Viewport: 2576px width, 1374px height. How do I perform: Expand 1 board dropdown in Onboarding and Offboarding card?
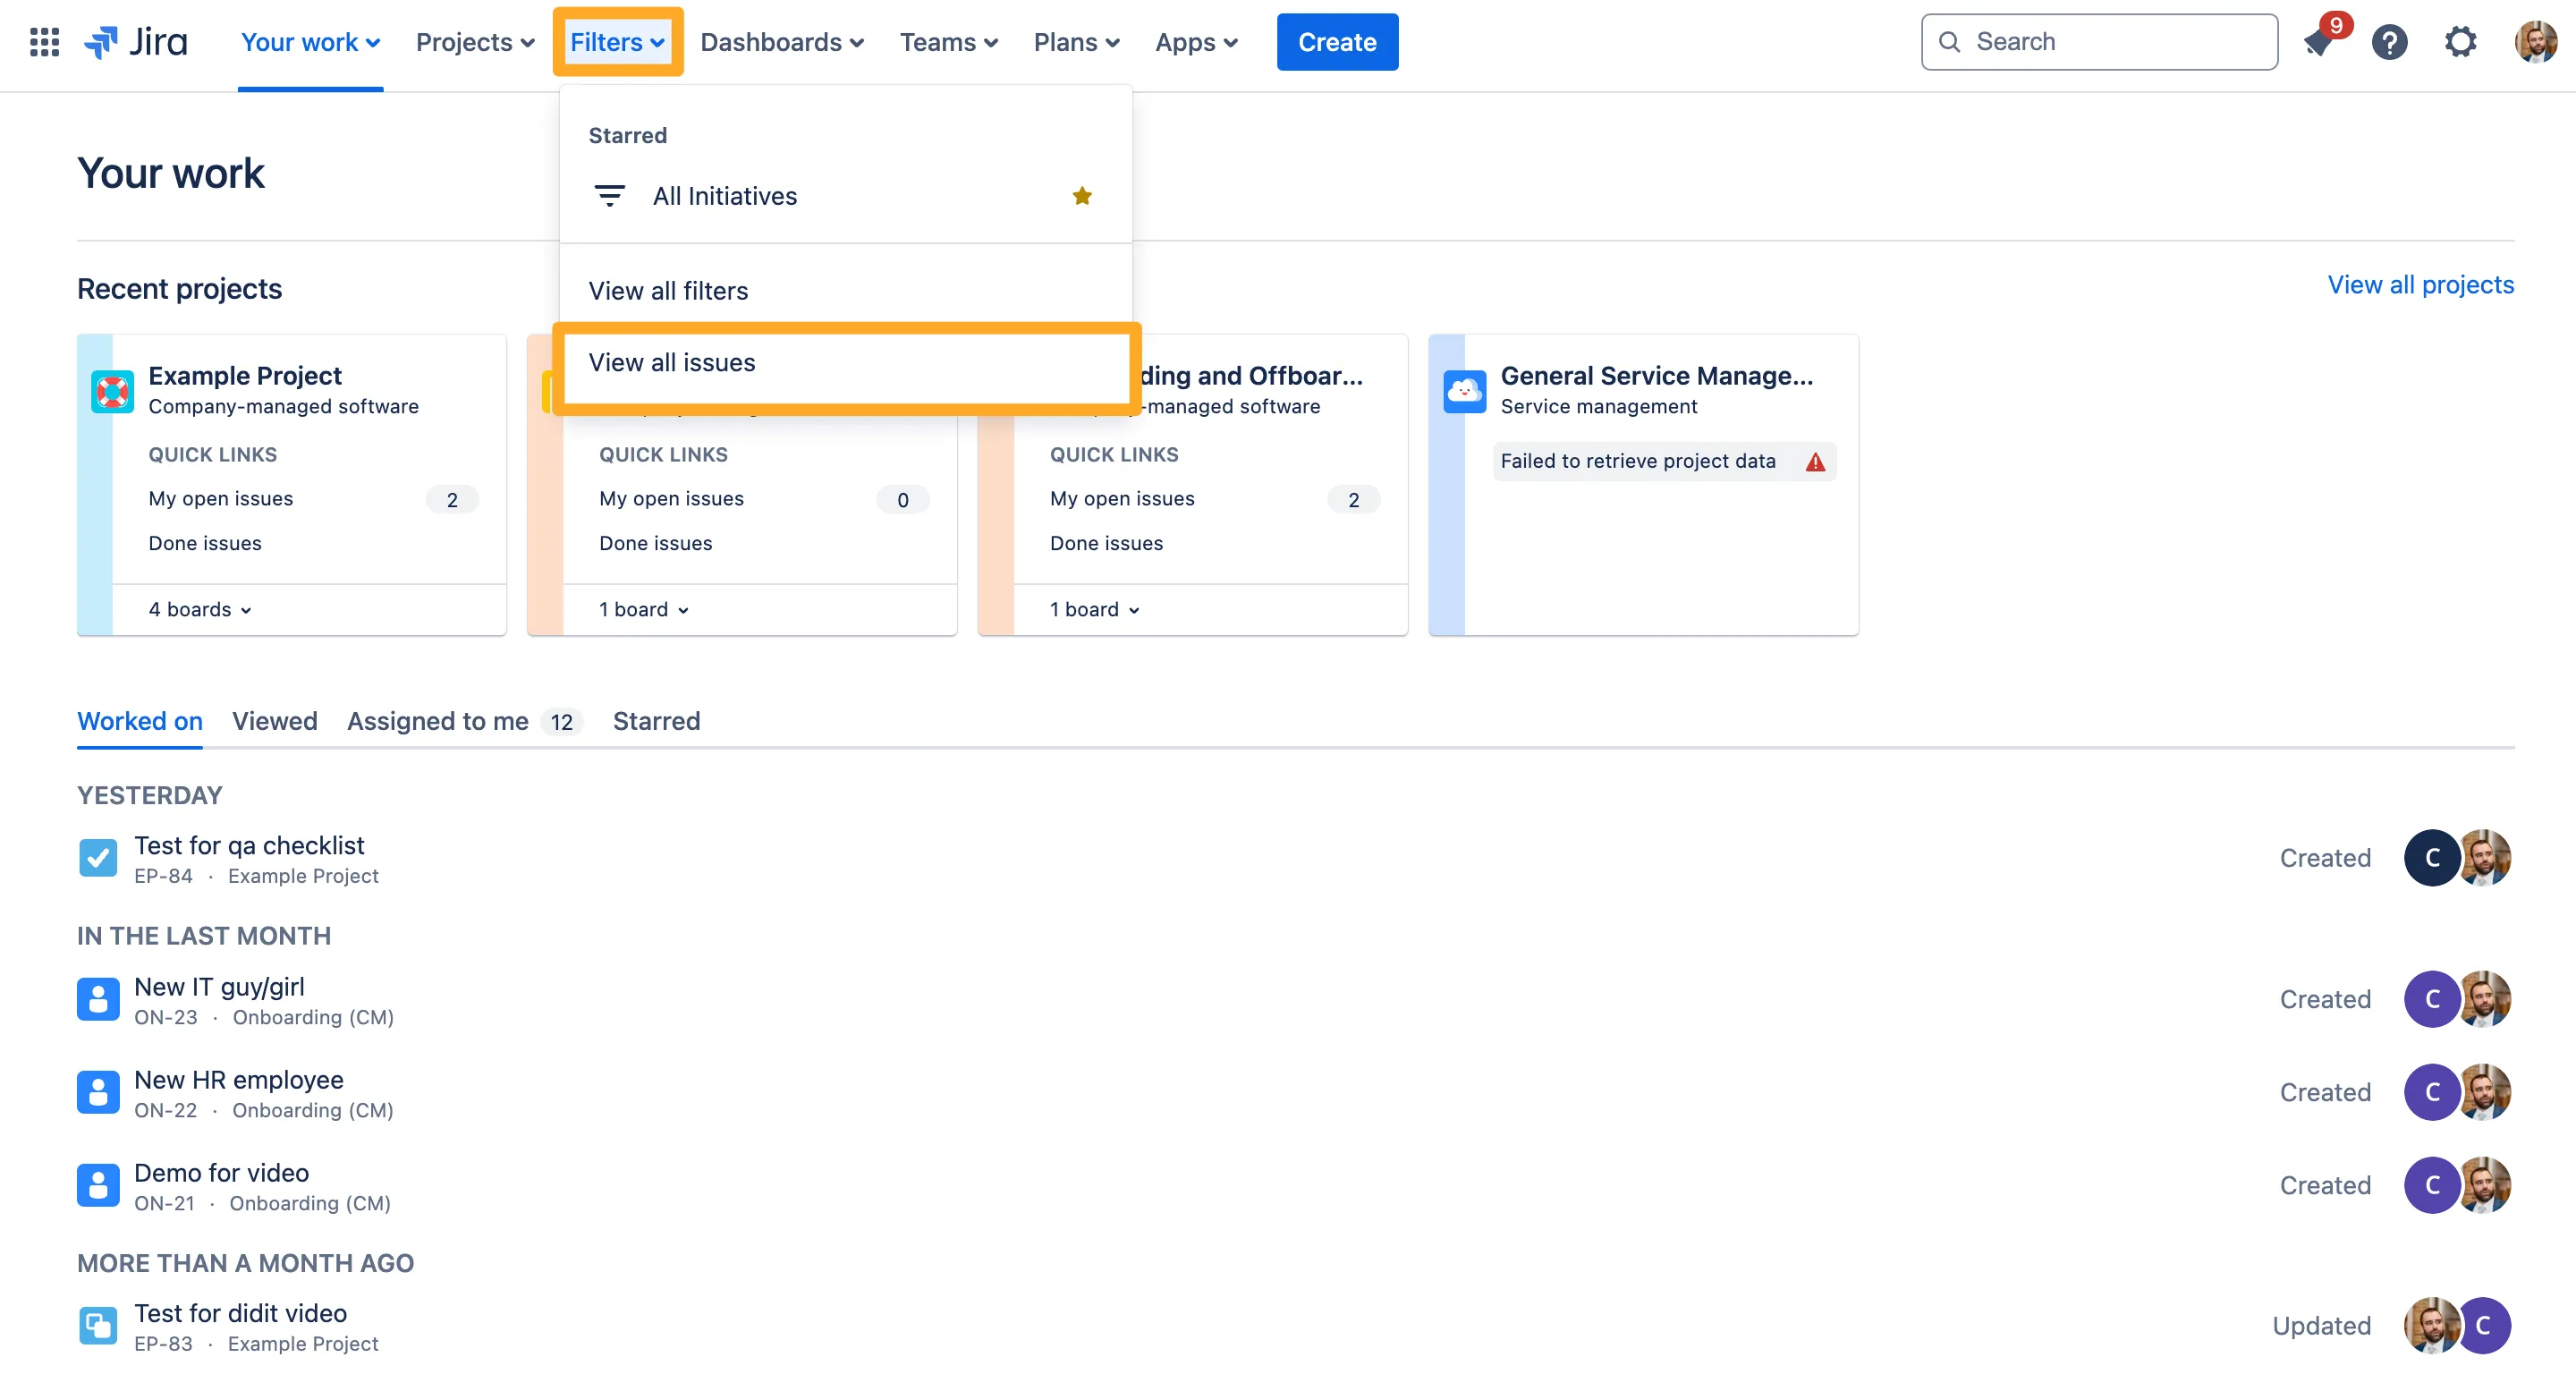click(x=1095, y=609)
